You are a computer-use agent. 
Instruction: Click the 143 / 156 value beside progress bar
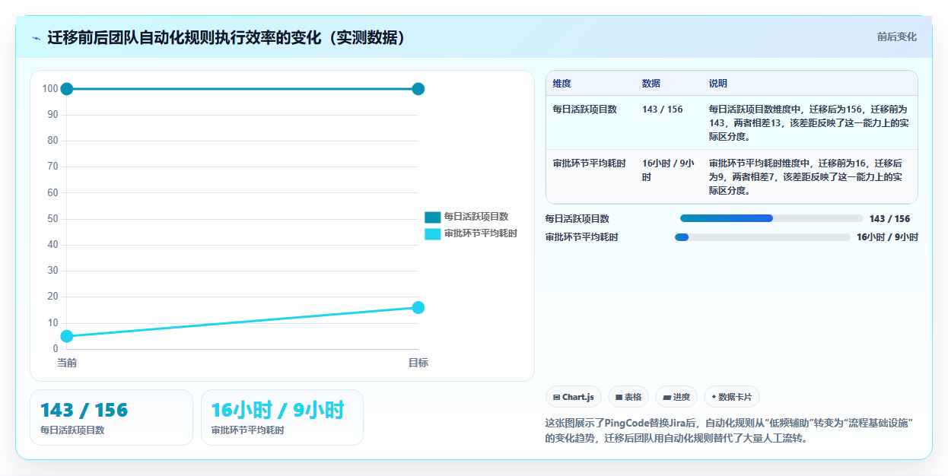point(889,219)
